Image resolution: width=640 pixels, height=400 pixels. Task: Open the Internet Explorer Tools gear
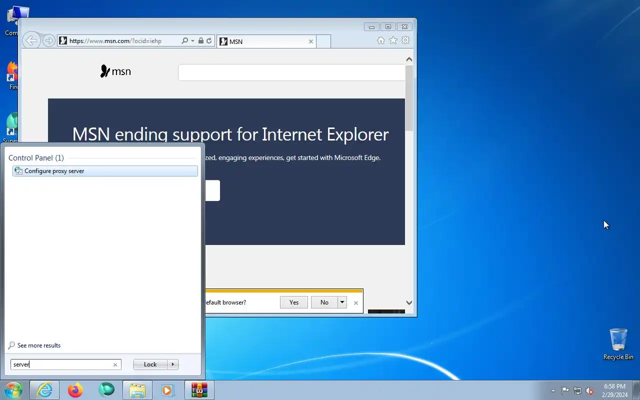406,40
